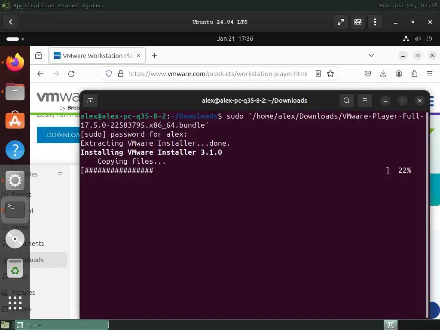Go back in the Boxes window header
The height and width of the screenshot is (330, 440).
point(10,22)
